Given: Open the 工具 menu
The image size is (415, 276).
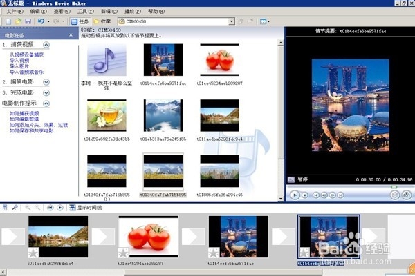Looking at the screenshot, I should tap(86, 11).
